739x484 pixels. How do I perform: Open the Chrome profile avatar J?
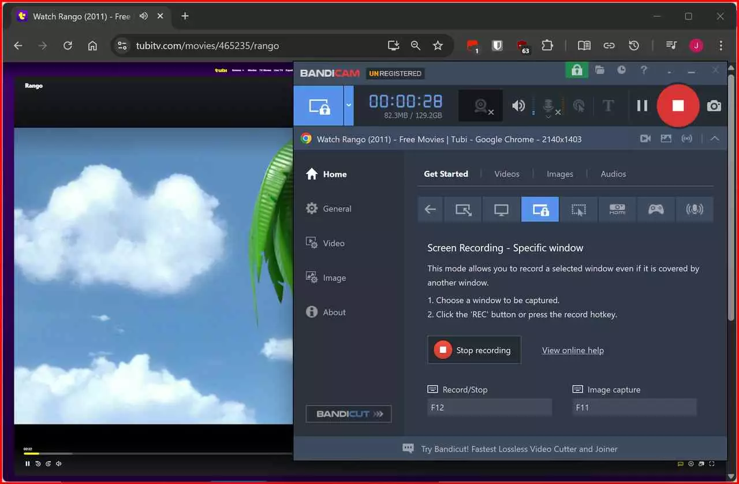pos(696,46)
